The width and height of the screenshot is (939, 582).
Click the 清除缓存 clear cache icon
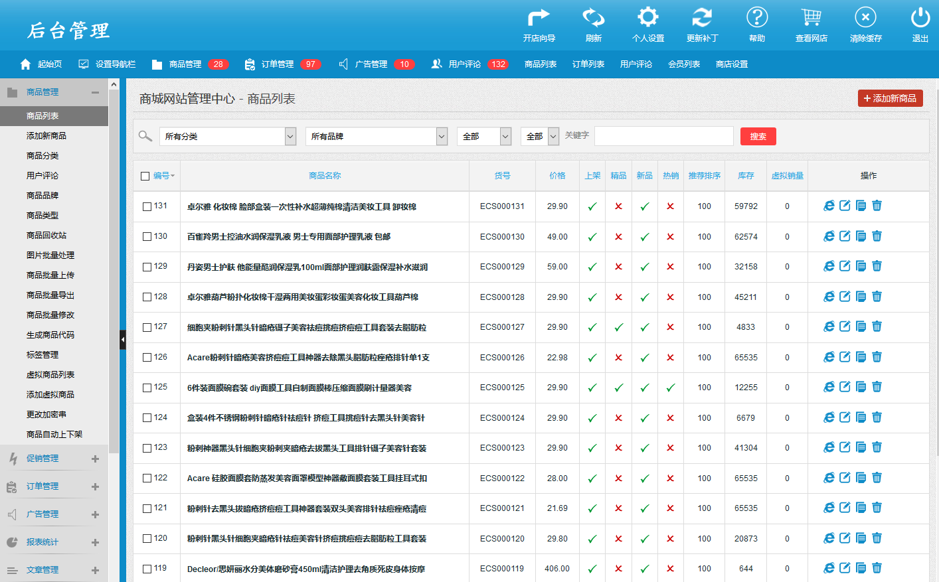[x=865, y=18]
